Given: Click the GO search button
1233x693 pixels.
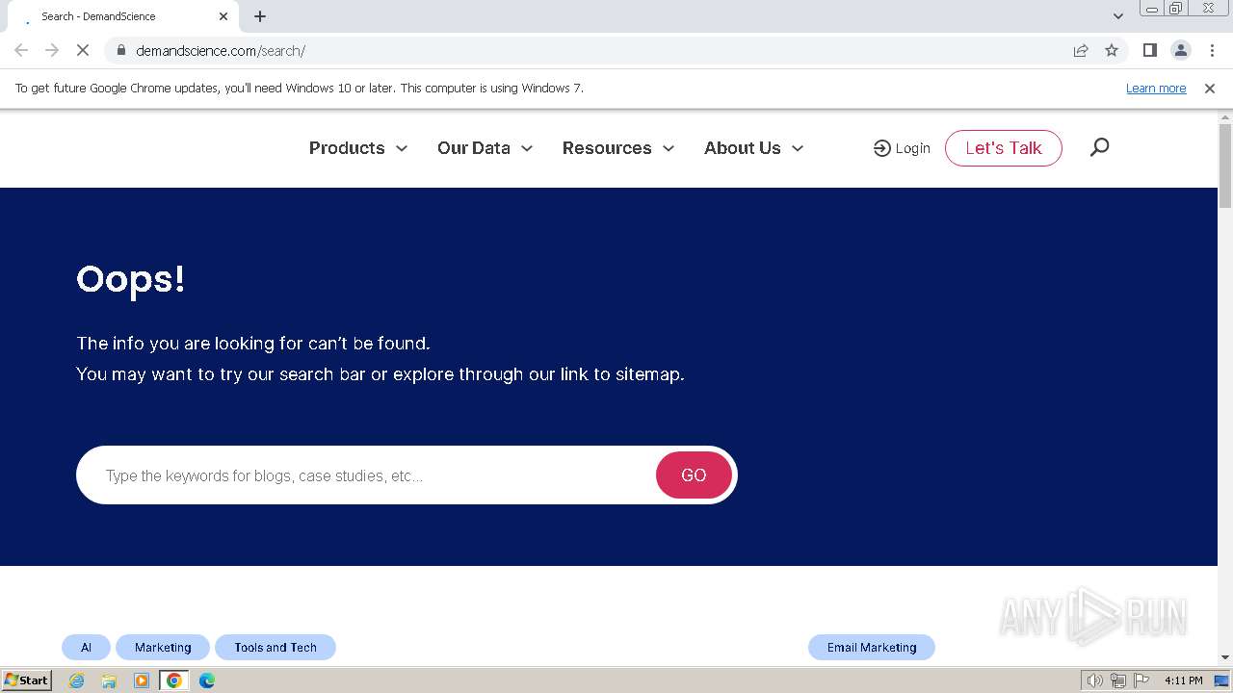Looking at the screenshot, I should [x=694, y=475].
